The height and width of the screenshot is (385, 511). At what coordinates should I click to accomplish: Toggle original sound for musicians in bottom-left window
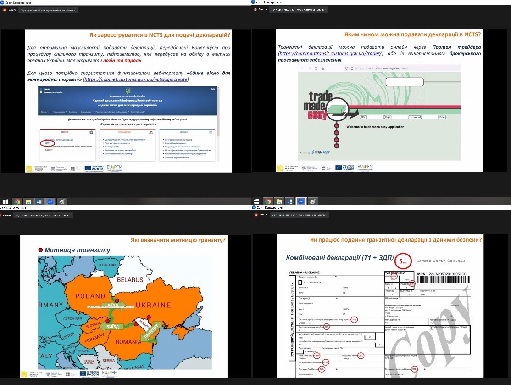coord(43,215)
